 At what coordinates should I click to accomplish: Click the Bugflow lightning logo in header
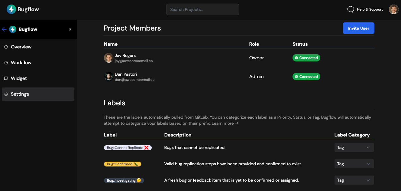[x=11, y=9]
